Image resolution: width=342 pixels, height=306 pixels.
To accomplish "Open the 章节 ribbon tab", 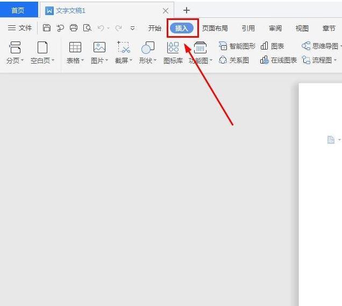I will pyautogui.click(x=329, y=28).
